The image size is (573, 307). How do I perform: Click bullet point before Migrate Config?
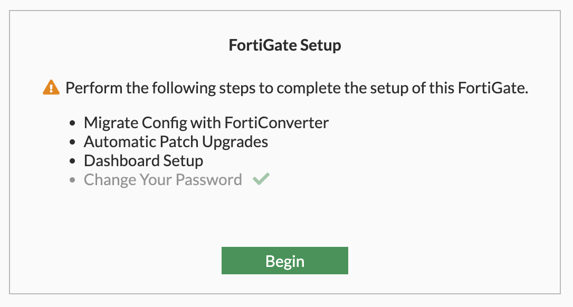(x=73, y=123)
